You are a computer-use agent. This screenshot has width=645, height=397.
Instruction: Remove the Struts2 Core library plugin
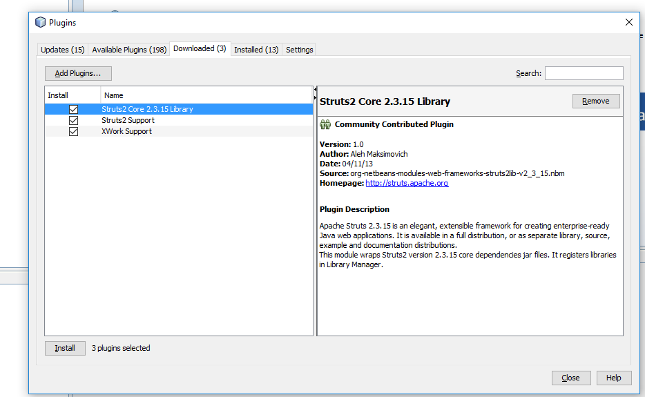tap(596, 101)
